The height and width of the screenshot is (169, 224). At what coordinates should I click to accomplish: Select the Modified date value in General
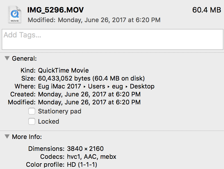pos(89,102)
